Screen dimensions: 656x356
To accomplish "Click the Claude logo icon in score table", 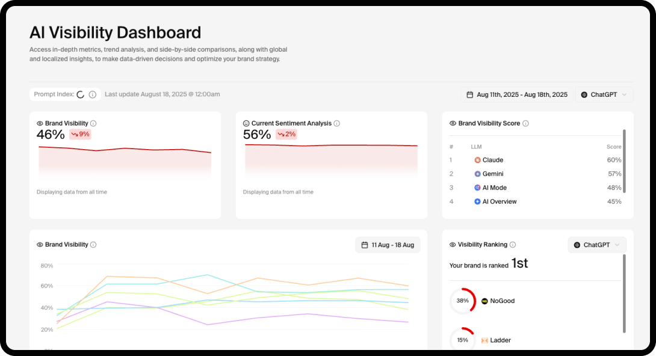I will (x=477, y=160).
